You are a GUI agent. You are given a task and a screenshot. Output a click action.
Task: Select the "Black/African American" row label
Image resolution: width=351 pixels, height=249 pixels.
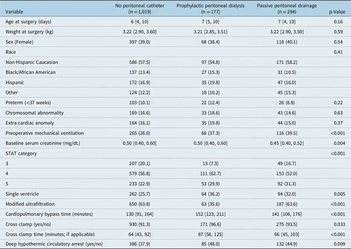[x=30, y=72]
